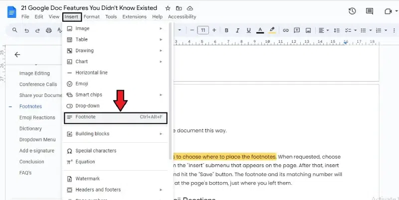Toggle bold formatting
Viewport: 399px width, 200px height.
click(x=226, y=30)
